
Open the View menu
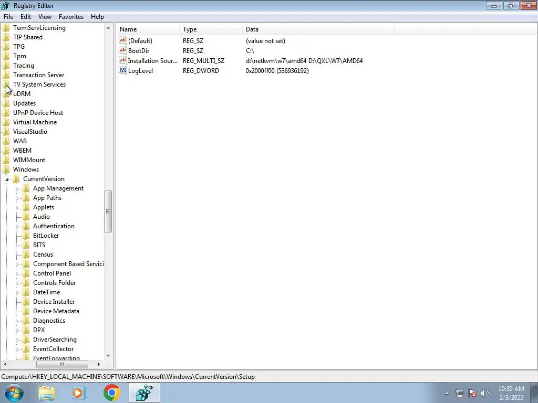tap(45, 16)
